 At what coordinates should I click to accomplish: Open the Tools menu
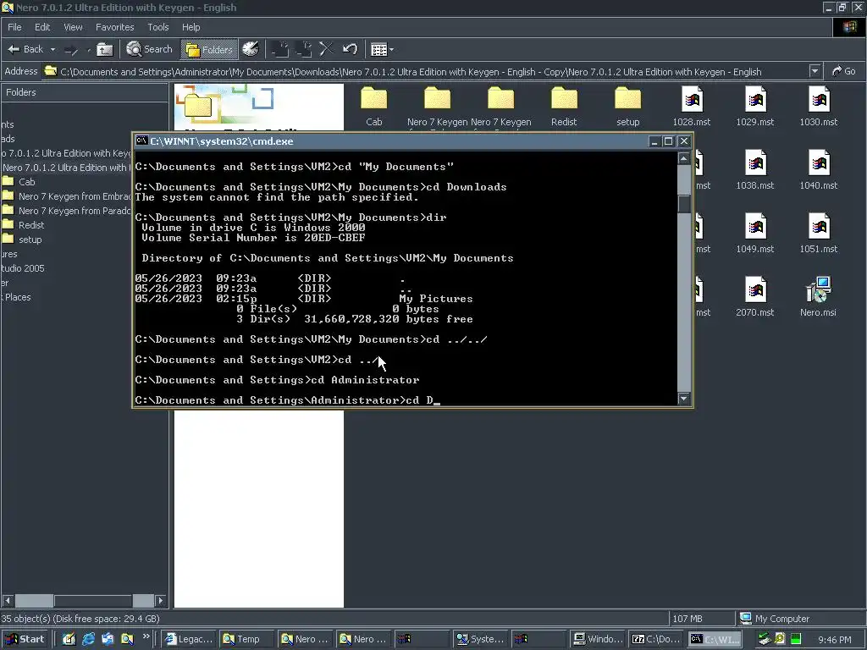pyautogui.click(x=157, y=27)
